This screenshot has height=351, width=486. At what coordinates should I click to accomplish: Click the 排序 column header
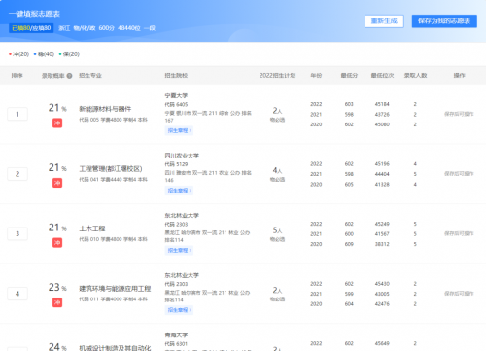click(x=17, y=76)
